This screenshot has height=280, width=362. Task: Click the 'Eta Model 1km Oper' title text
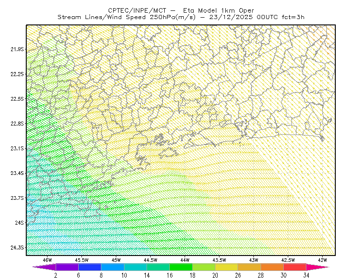tap(219, 10)
